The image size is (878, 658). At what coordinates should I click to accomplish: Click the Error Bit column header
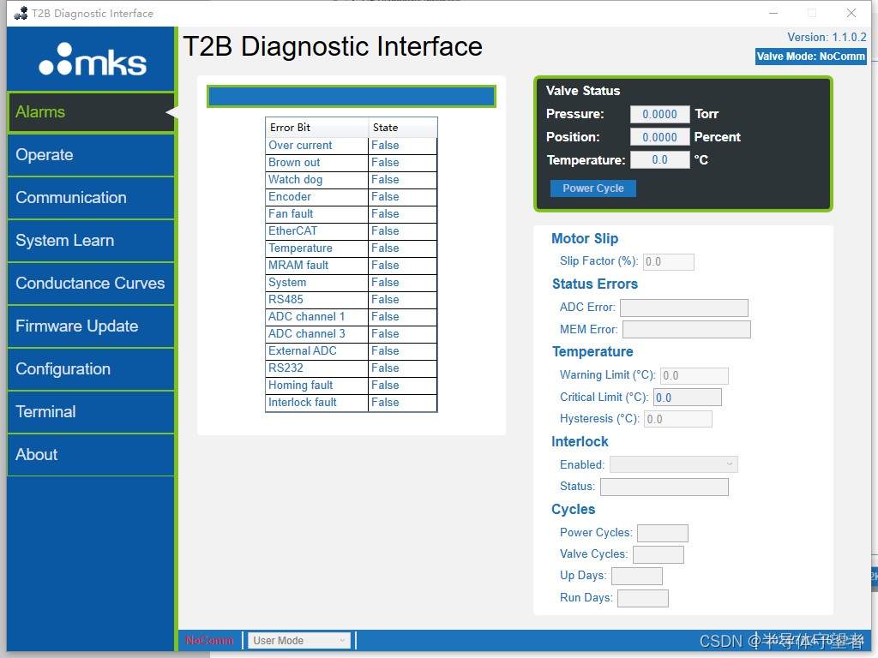coord(317,128)
